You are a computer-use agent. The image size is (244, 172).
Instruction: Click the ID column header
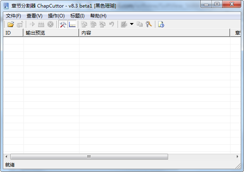13,33
